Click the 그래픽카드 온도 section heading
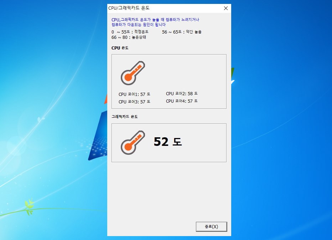Viewport: 332px width, 240px height. [x=125, y=117]
